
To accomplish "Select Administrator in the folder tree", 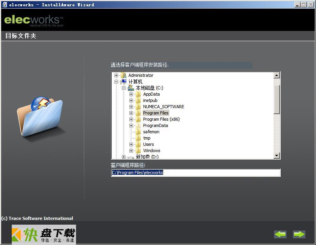I will tap(141, 75).
